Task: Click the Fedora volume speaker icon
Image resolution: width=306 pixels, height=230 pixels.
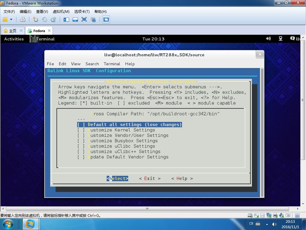Action: pos(268,39)
